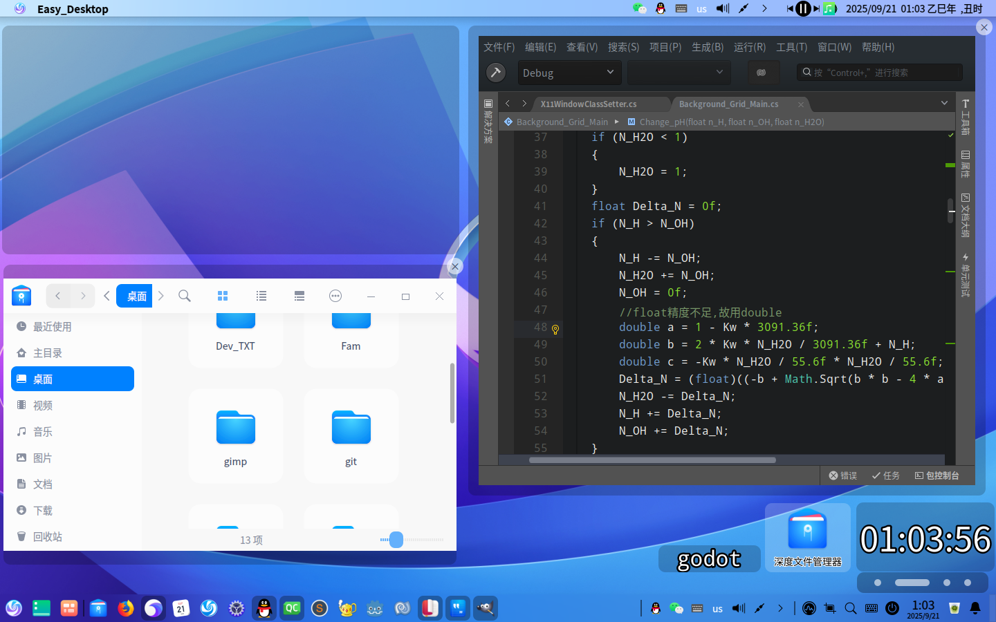Open the file manager more options menu

335,296
